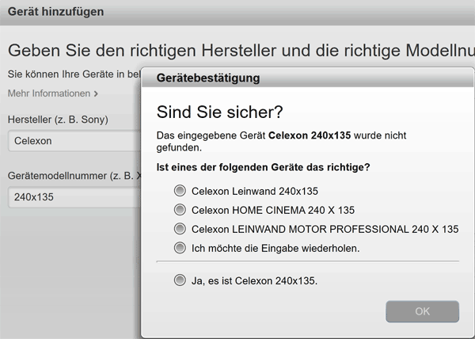Click the 'LEINWAND MOTOR PROFESSIONAL 240 X 135' label
Image resolution: width=475 pixels, height=339 pixels.
click(325, 229)
